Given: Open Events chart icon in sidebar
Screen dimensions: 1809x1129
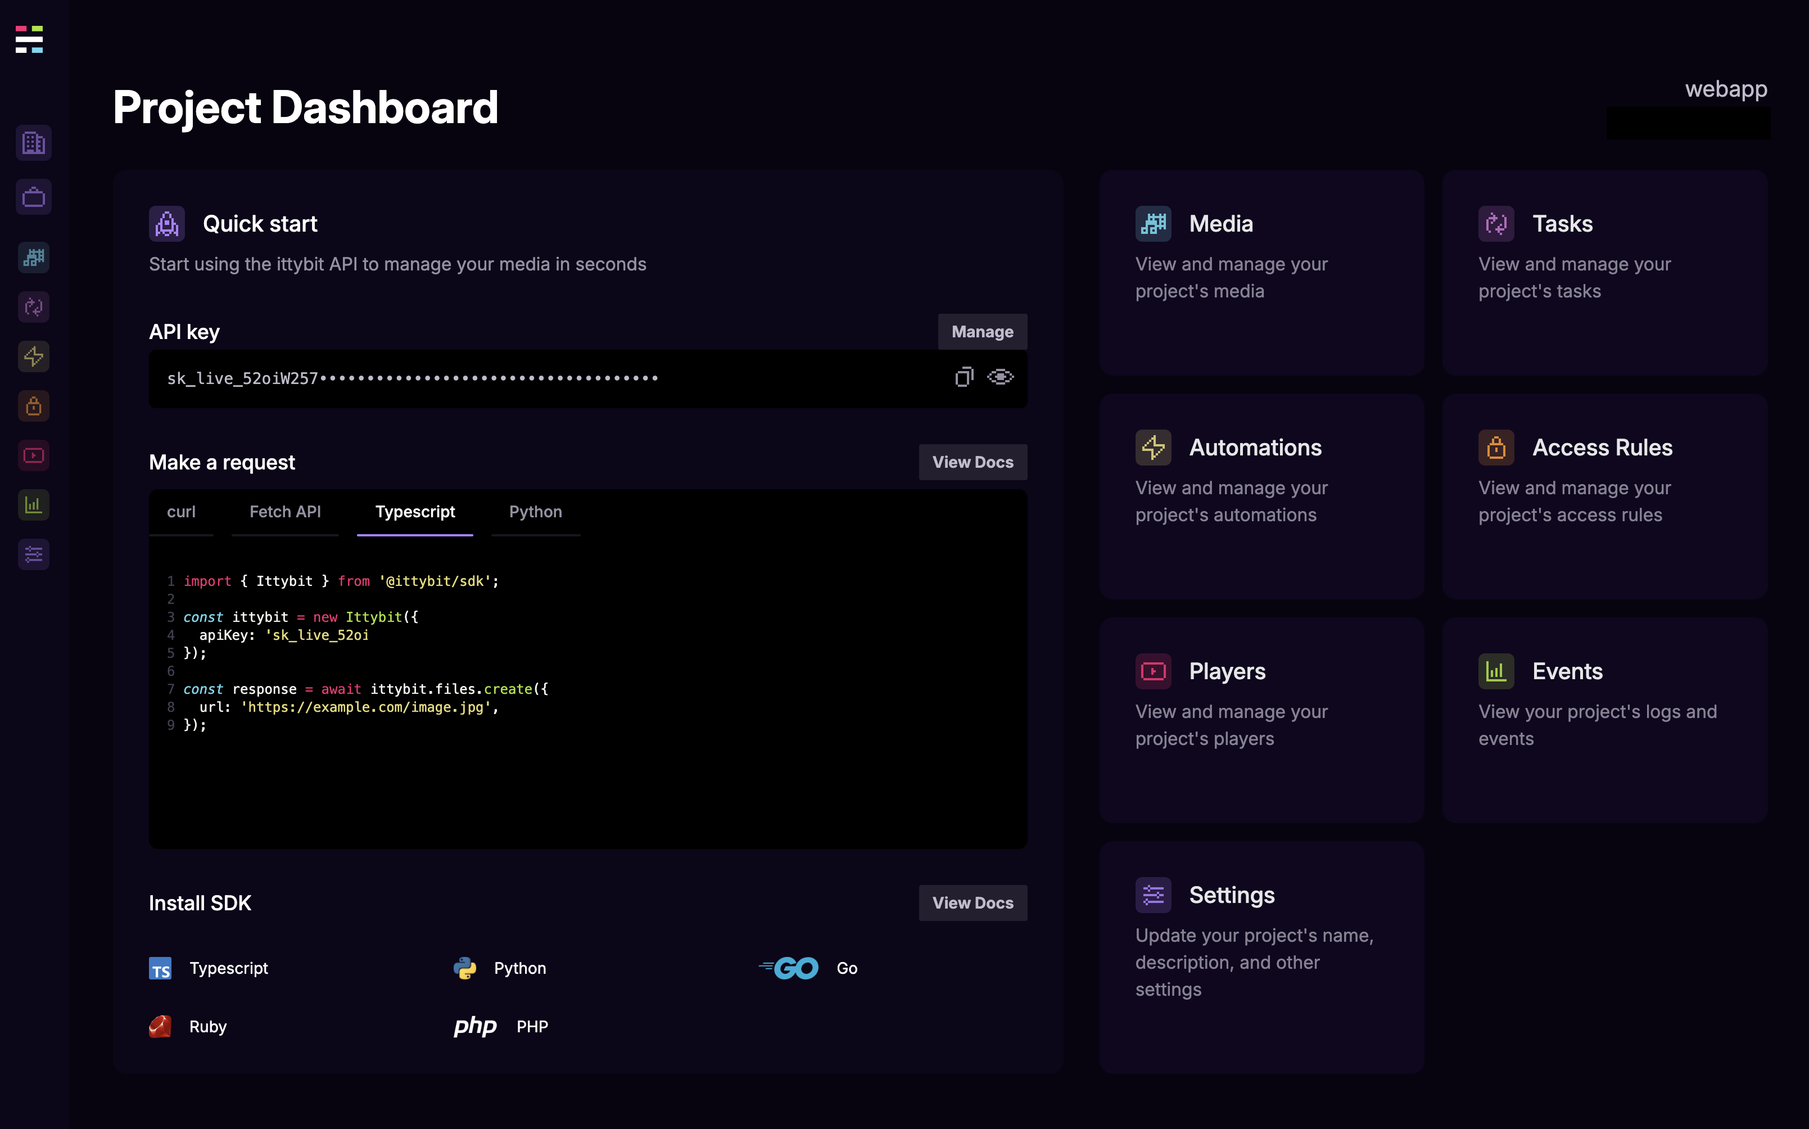Looking at the screenshot, I should coord(34,505).
